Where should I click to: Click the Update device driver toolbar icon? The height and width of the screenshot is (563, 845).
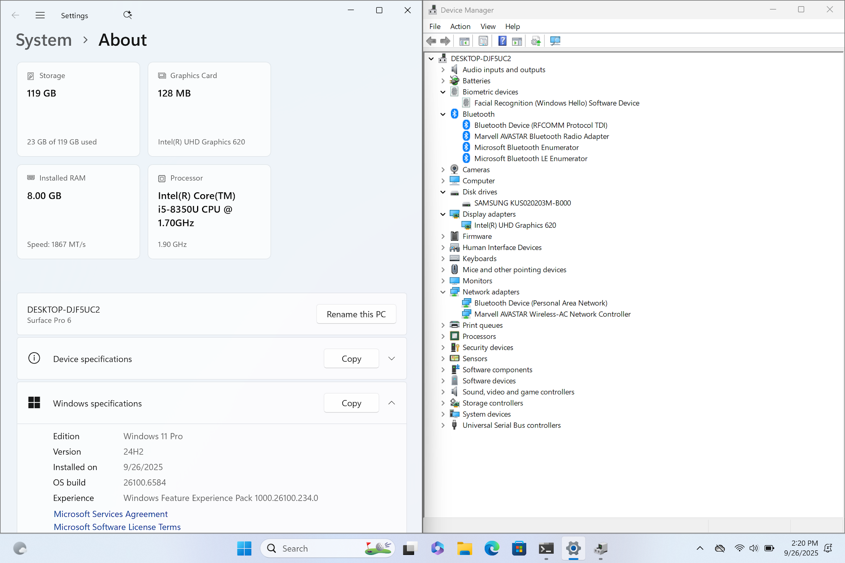[x=536, y=41]
